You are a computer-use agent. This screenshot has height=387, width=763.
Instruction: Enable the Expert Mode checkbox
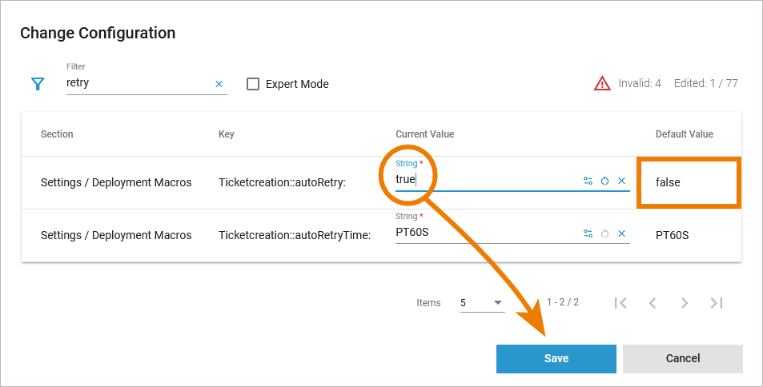click(x=253, y=84)
